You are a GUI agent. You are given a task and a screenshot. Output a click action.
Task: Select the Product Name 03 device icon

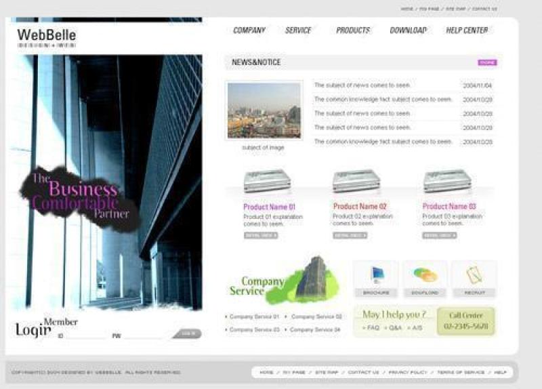(x=447, y=181)
